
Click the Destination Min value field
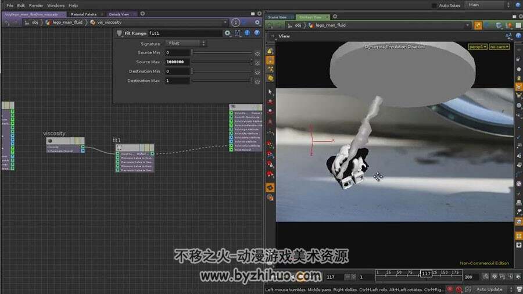tap(177, 71)
